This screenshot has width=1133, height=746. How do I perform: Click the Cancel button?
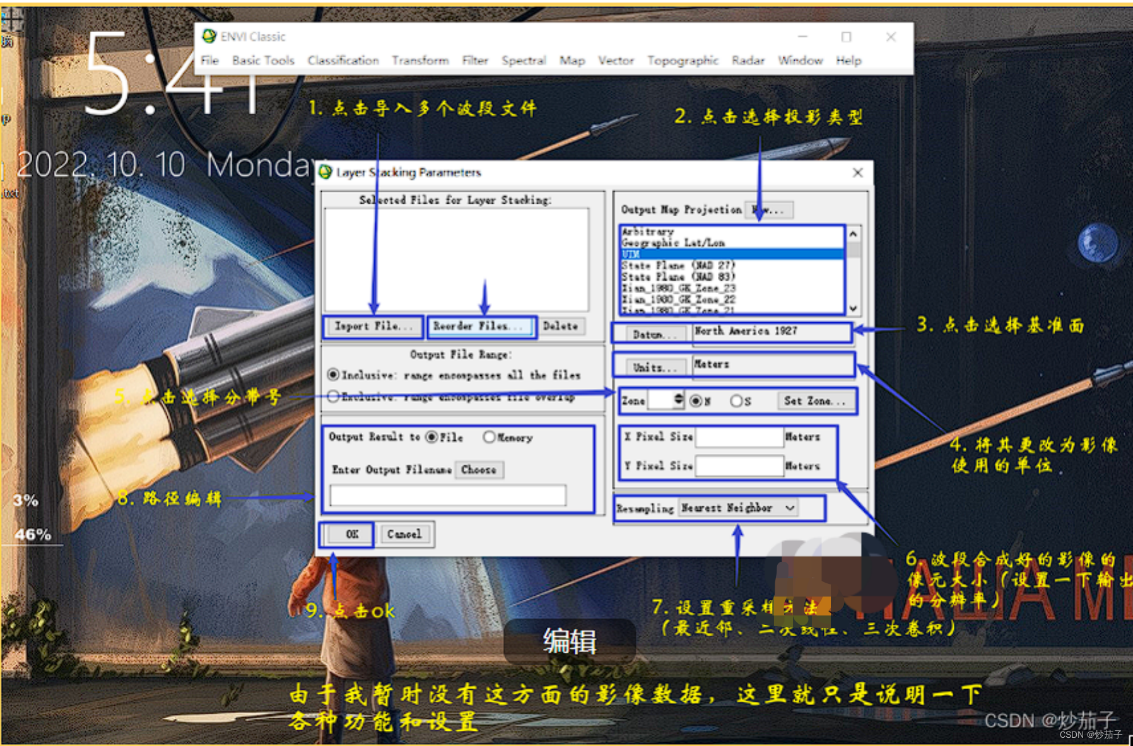[404, 534]
